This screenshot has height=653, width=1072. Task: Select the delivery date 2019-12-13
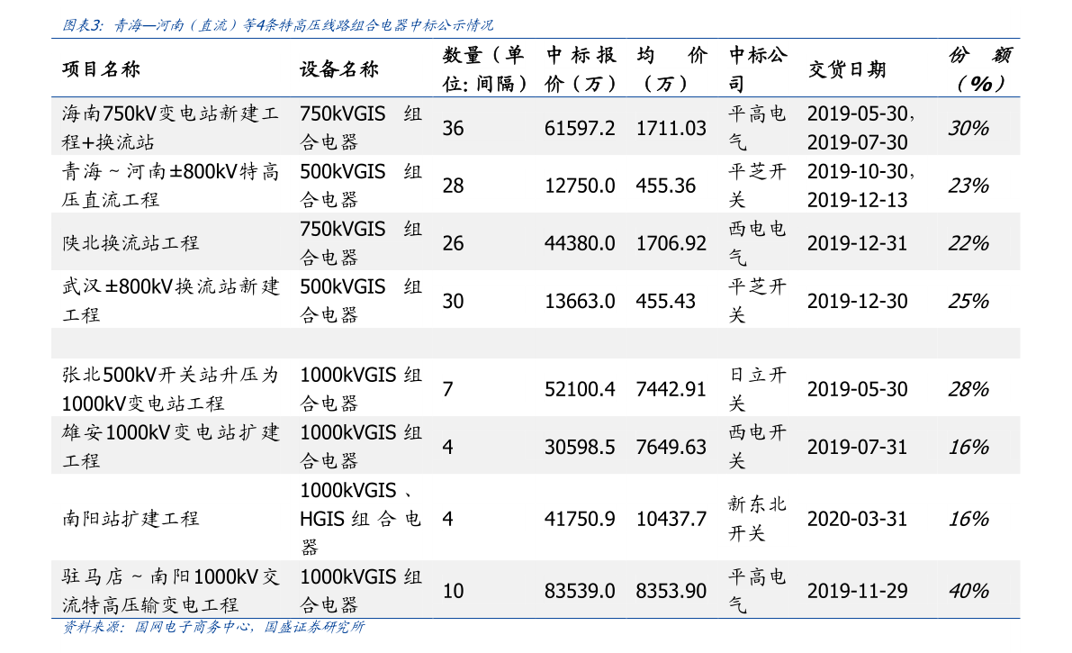click(857, 200)
